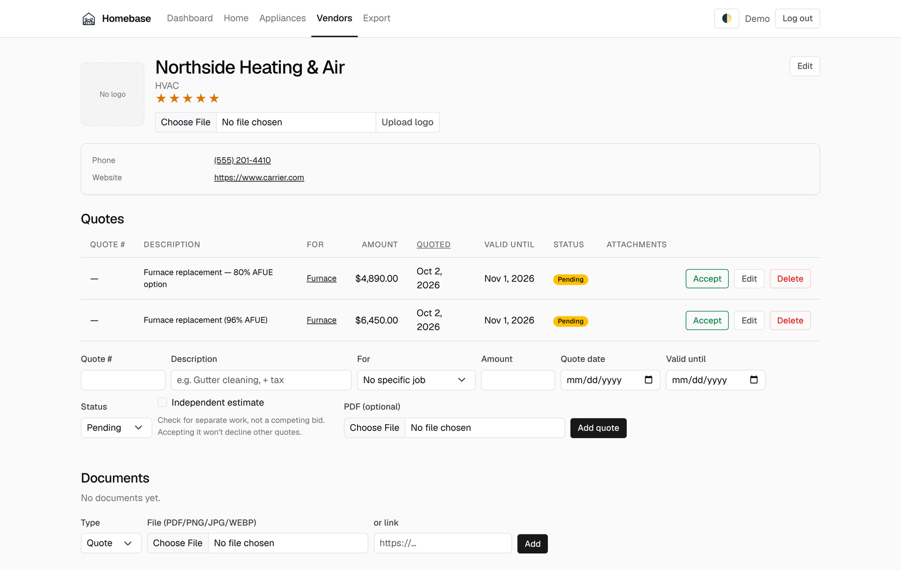Image resolution: width=901 pixels, height=570 pixels.
Task: Accept the $6,450.00 furnace quote
Action: (707, 320)
